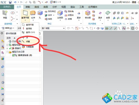Viewport: 139px width, 105px height.
Task: Select the 基准坐标系 (0) tree item
Action: (25, 55)
